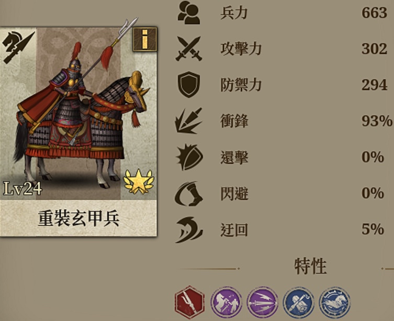Click the 特性 traits section heading
Image resolution: width=394 pixels, height=321 pixels.
click(x=311, y=266)
